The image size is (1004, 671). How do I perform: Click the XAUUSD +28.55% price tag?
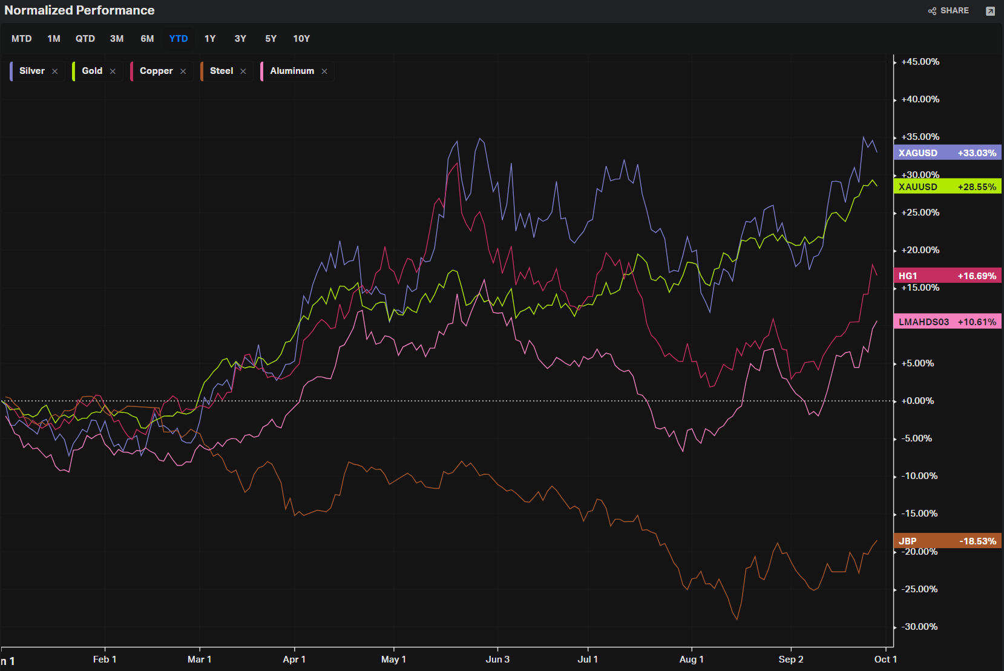947,187
